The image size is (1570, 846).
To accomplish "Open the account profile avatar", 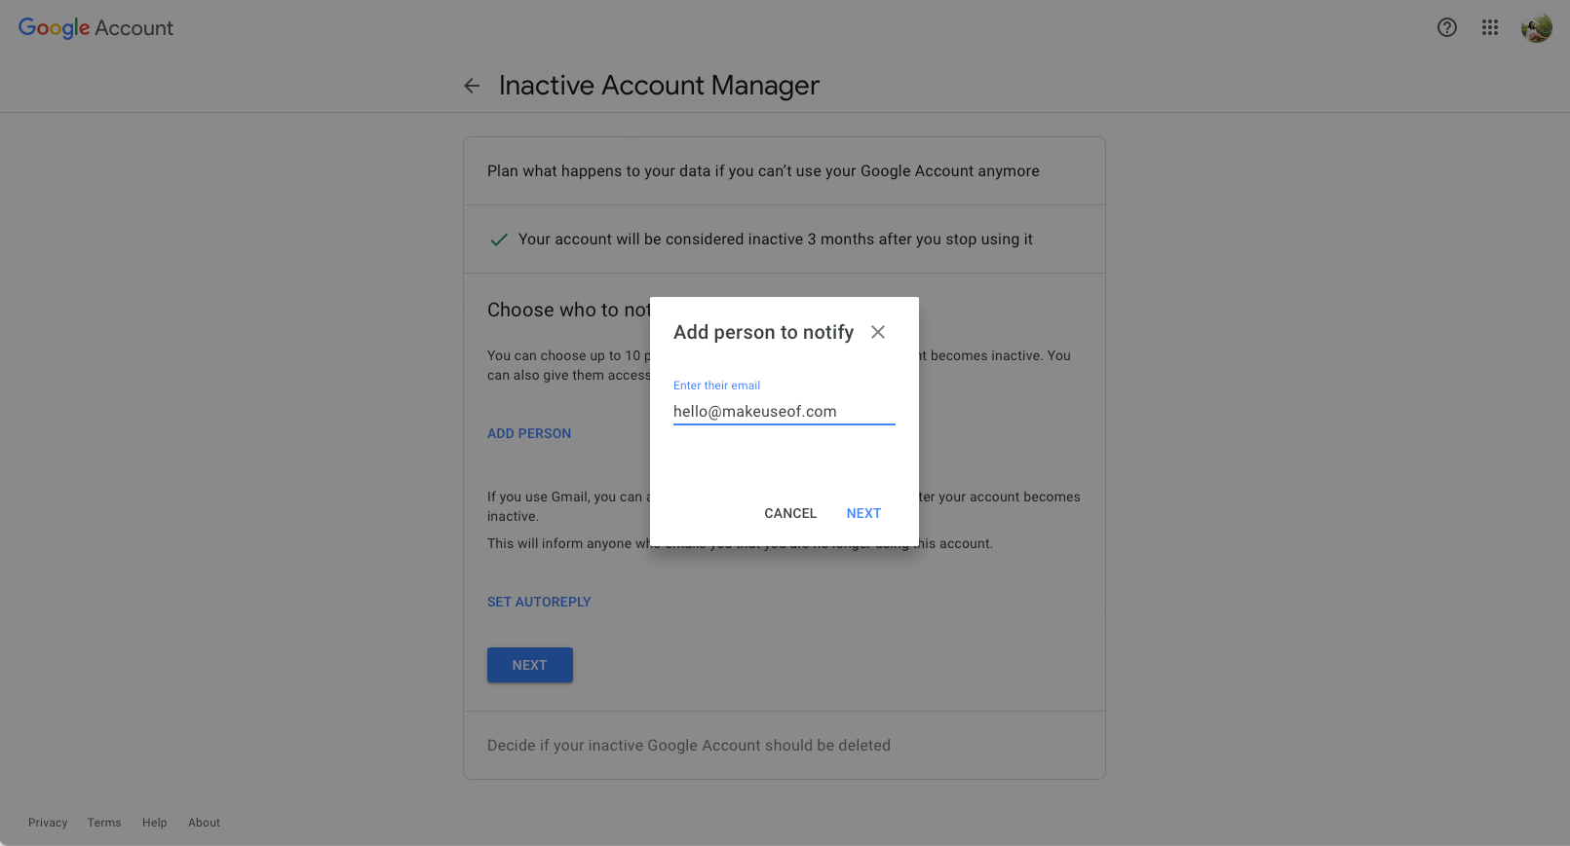I will click(x=1537, y=27).
